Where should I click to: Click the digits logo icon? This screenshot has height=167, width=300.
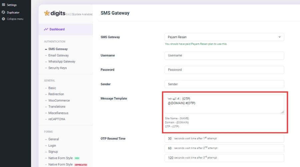(47, 13)
